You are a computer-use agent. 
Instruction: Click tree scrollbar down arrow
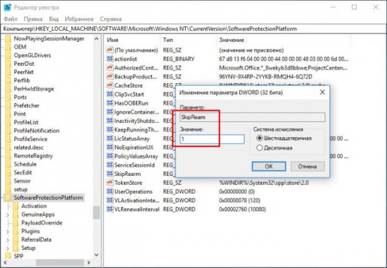point(97,255)
